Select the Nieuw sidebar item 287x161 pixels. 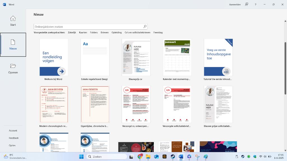[x=13, y=45]
